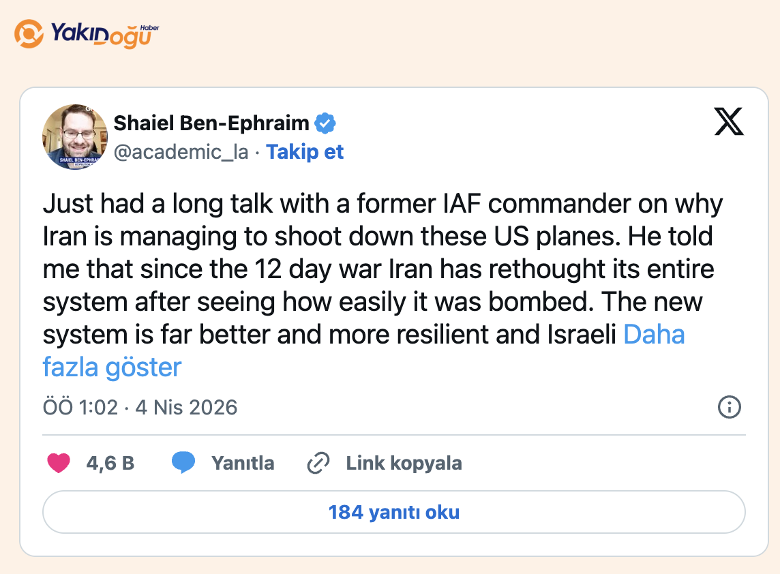780x574 pixels.
Task: Open the @academic_la handle link
Action: pyautogui.click(x=181, y=151)
